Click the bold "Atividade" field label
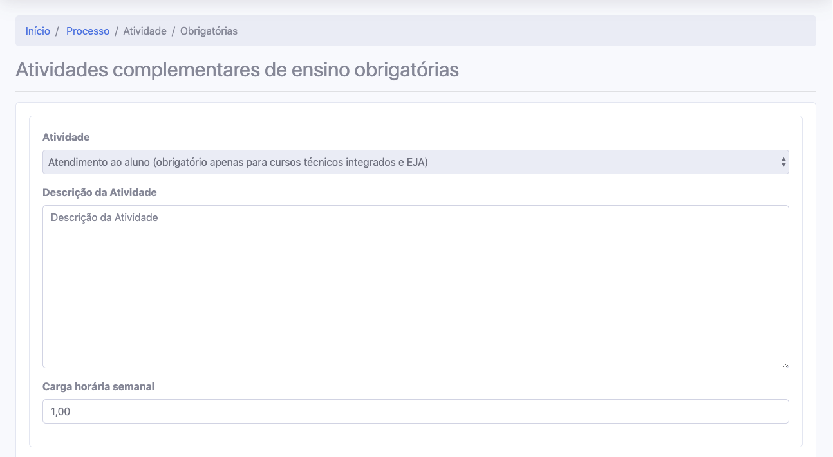The width and height of the screenshot is (833, 457). [x=66, y=137]
